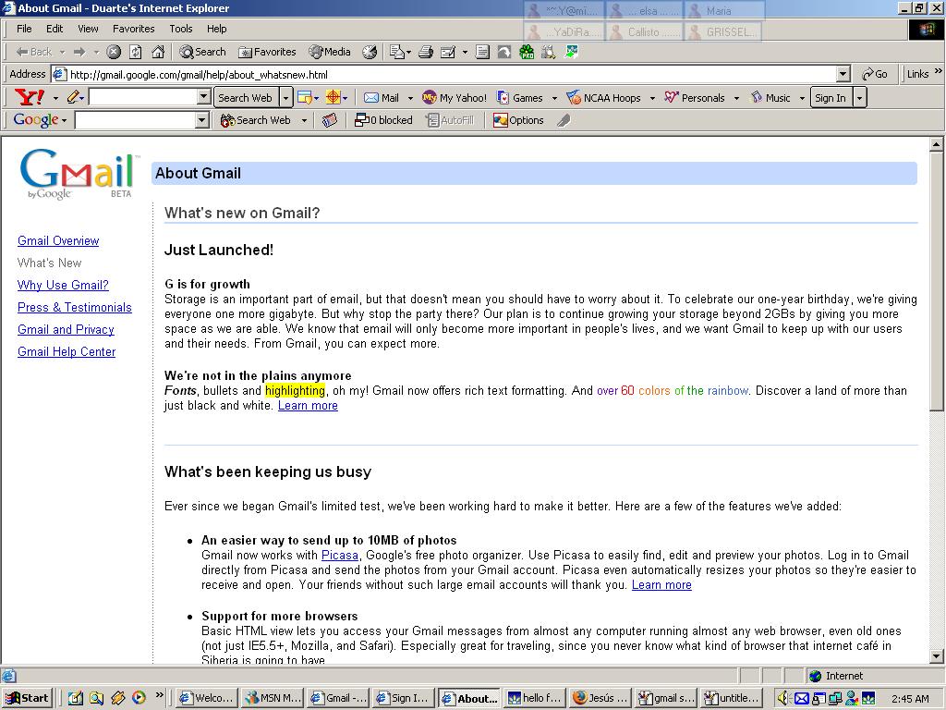Open the View menu

(88, 29)
